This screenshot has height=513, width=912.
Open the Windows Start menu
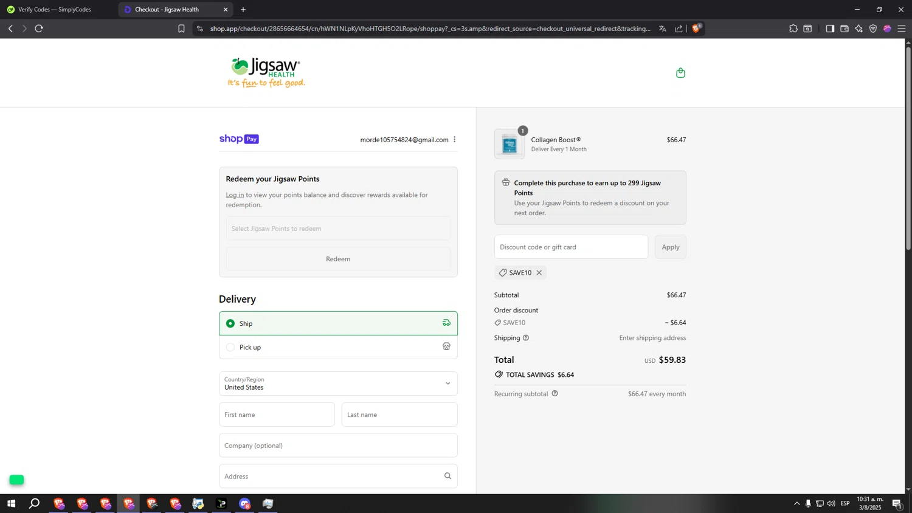click(11, 503)
